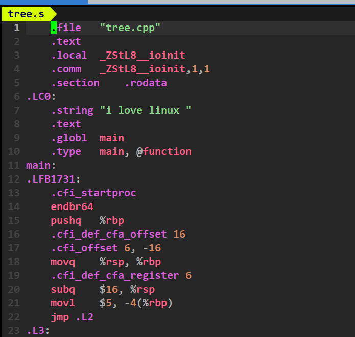This screenshot has height=337, width=355.
Task: Click the .cfi_offset directive on line 17
Action: coord(84,248)
